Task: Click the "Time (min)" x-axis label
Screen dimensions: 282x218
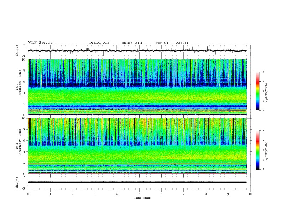Action: tap(142, 198)
